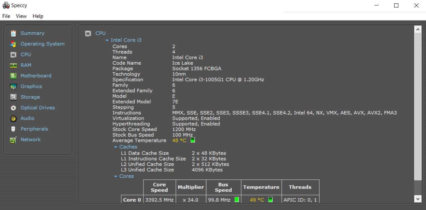Screen dimensions: 426x210
Task: Click the Peripherals mouse icon
Action: [x=13, y=129]
